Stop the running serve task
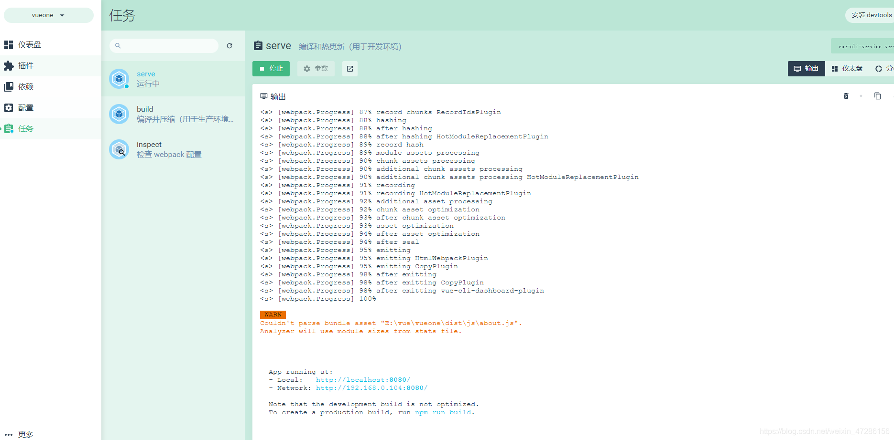 pos(271,69)
